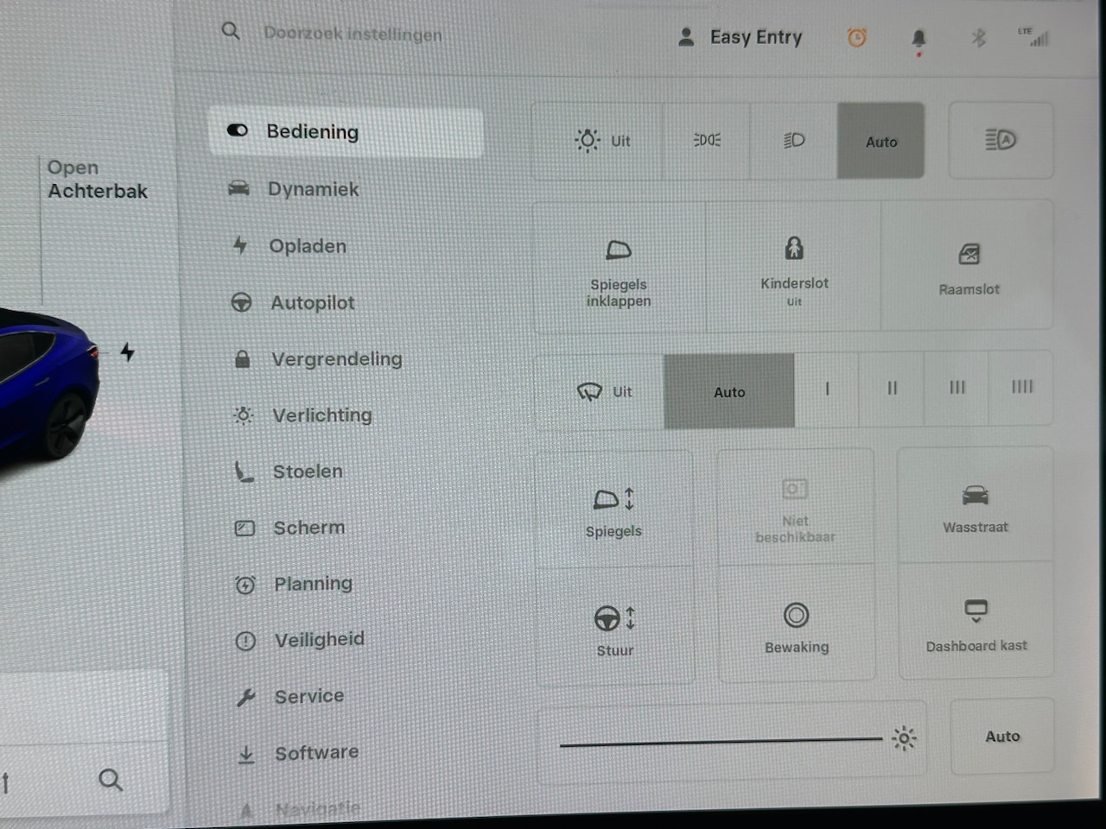The image size is (1106, 829).
Task: Turn headlights off (Uit)
Action: (601, 141)
